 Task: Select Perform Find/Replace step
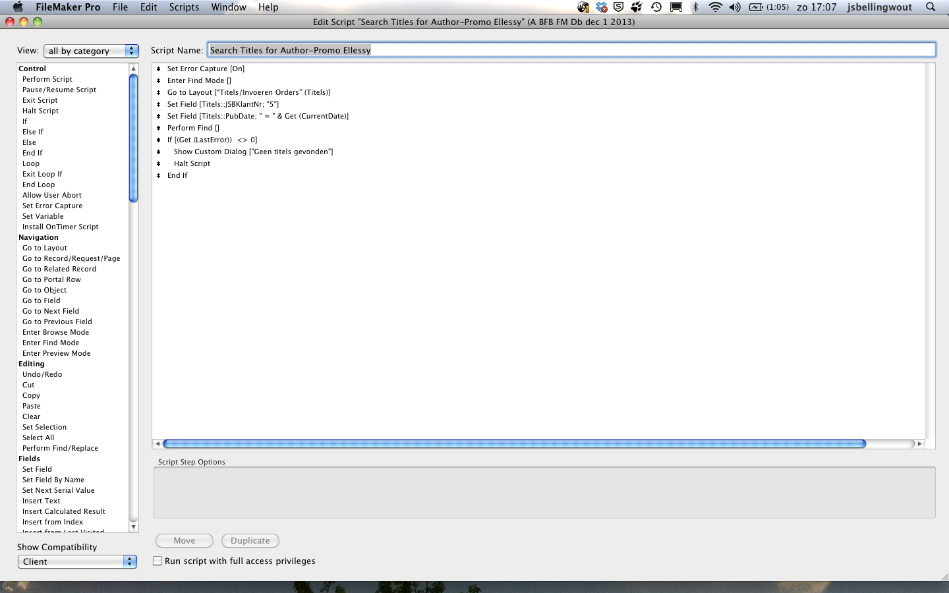pos(60,448)
